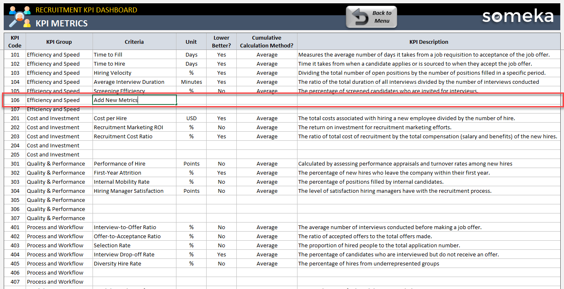This screenshot has height=289, width=564.
Task: Click the 'Lower Better?' column header
Action: coord(221,42)
